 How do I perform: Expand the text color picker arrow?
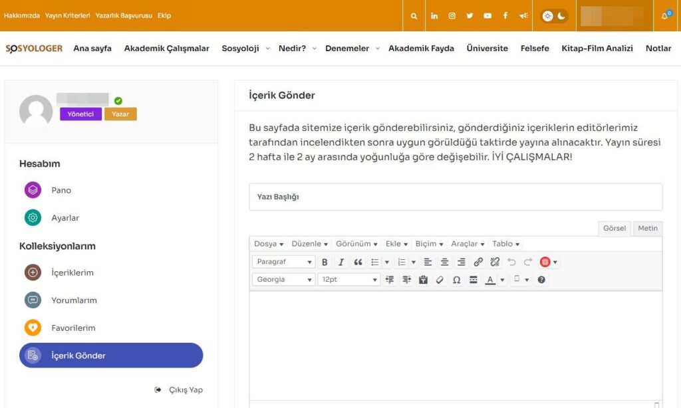point(502,280)
